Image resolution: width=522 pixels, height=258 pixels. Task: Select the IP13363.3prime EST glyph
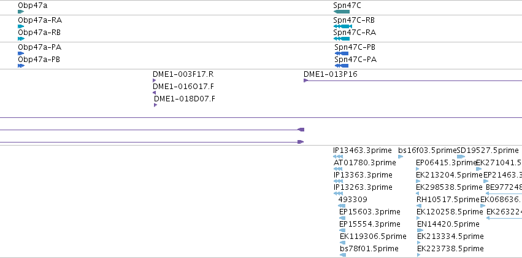(x=338, y=181)
